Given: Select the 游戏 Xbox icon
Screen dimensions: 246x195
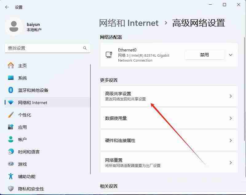Looking at the screenshot, I should [x=10, y=164].
